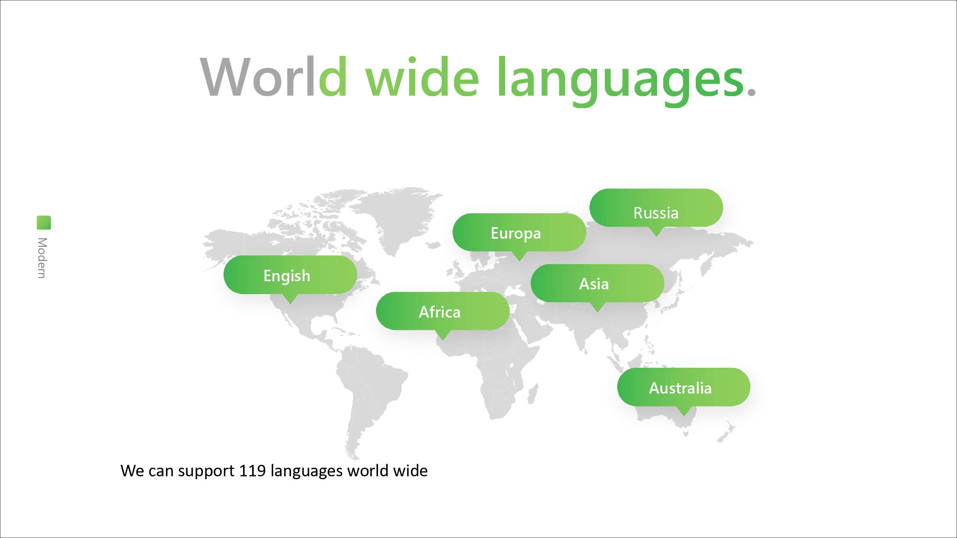957x538 pixels.
Task: Click Greenland on the grey map
Action: point(402,215)
